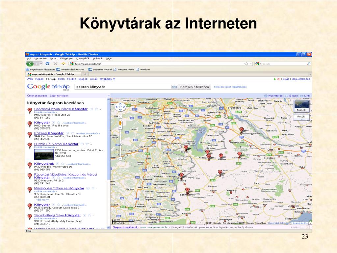Expand the továbbiak Google services menu

107,79
